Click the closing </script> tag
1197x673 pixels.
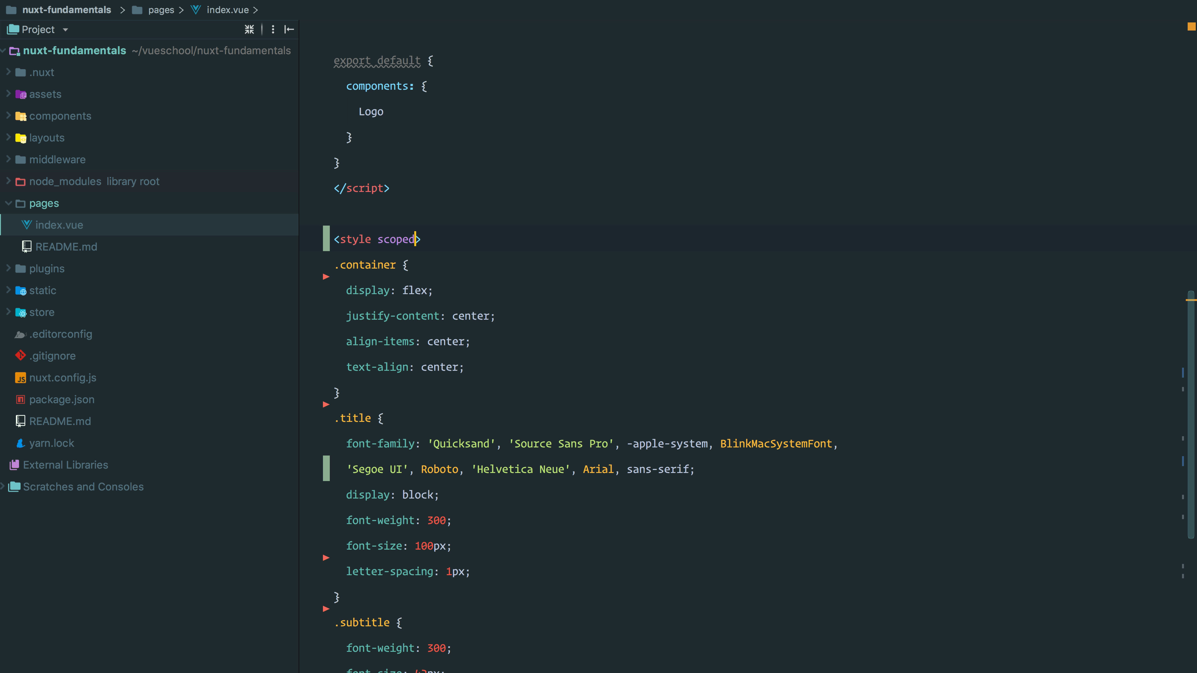tap(362, 188)
